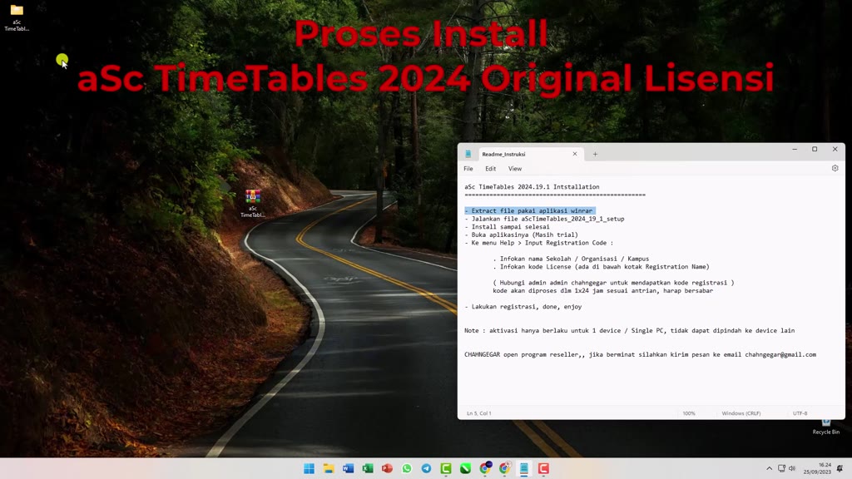The width and height of the screenshot is (852, 479).
Task: Add a new tab with the plus button
Action: pos(594,153)
